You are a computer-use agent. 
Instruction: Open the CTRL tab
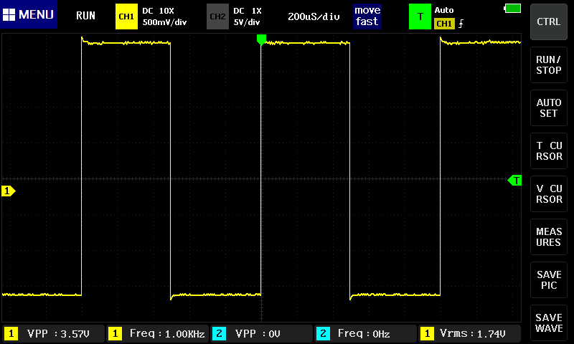coord(549,21)
